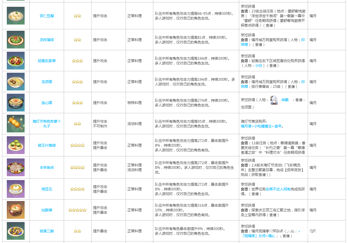Click the 仙跳墙 pot icon
Viewport: 348px width, 243px height.
[16, 210]
